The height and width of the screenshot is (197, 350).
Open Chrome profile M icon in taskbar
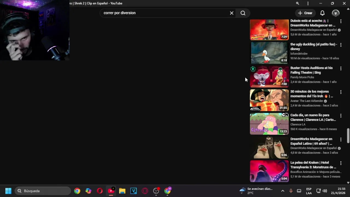tap(167, 191)
